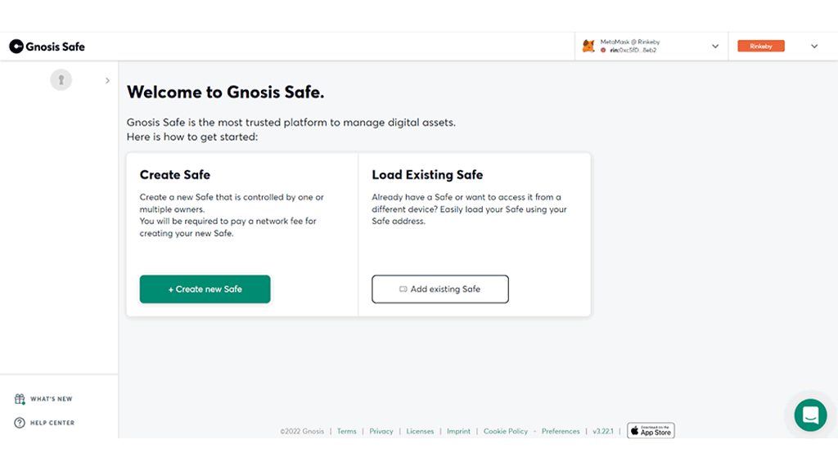Open the Terms footer link
The height and width of the screenshot is (471, 838).
coord(347,432)
